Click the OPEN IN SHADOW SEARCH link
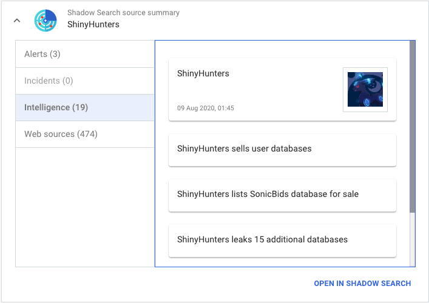This screenshot has height=303, width=429. [362, 284]
